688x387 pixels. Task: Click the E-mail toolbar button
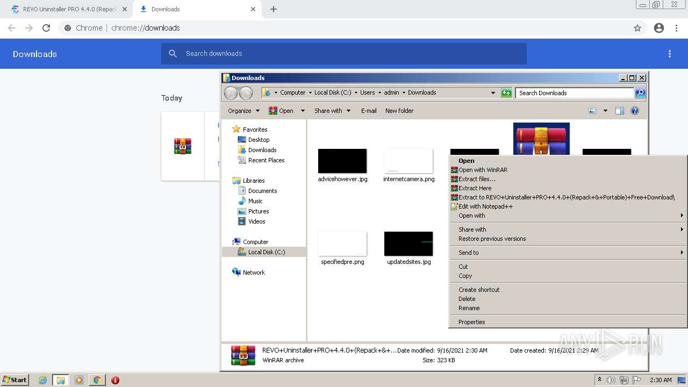pyautogui.click(x=369, y=111)
